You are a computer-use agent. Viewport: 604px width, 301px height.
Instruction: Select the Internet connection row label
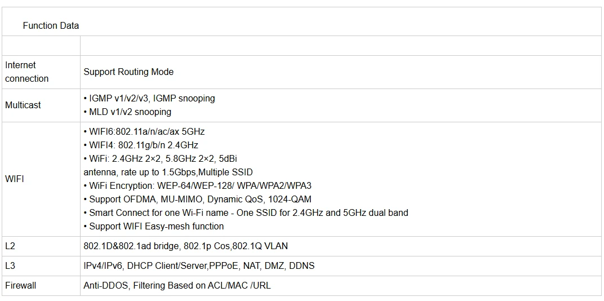(27, 72)
